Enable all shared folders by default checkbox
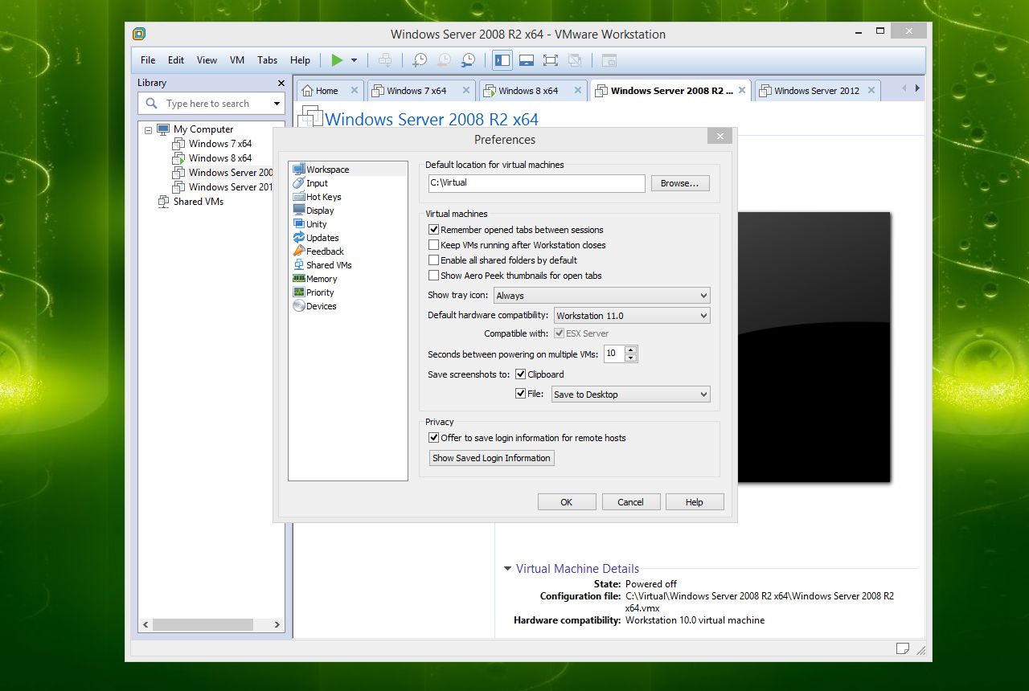This screenshot has height=691, width=1029. 434,260
